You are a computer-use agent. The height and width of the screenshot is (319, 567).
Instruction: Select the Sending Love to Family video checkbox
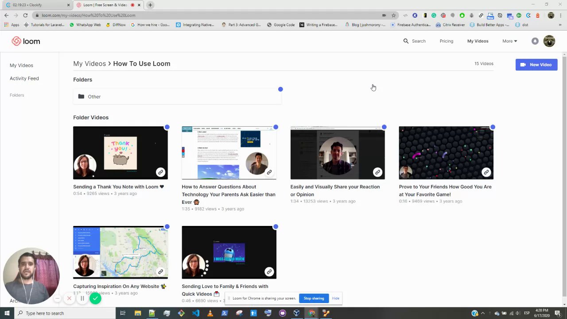276,227
